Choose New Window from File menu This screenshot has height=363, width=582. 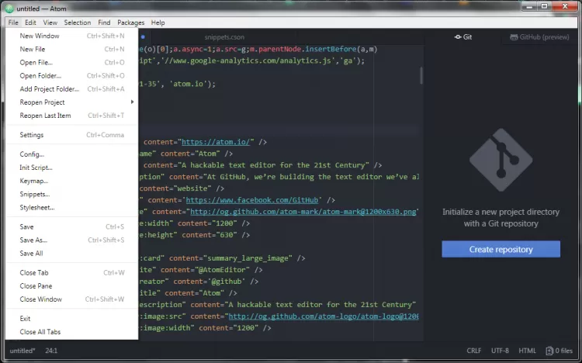pyautogui.click(x=72, y=36)
